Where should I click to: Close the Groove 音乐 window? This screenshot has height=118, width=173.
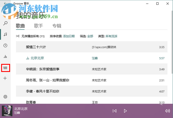(168, 4)
